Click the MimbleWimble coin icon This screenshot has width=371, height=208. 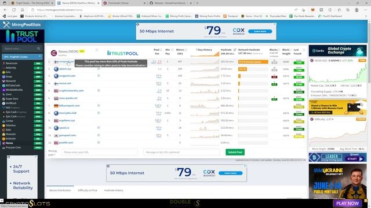pos(3,90)
